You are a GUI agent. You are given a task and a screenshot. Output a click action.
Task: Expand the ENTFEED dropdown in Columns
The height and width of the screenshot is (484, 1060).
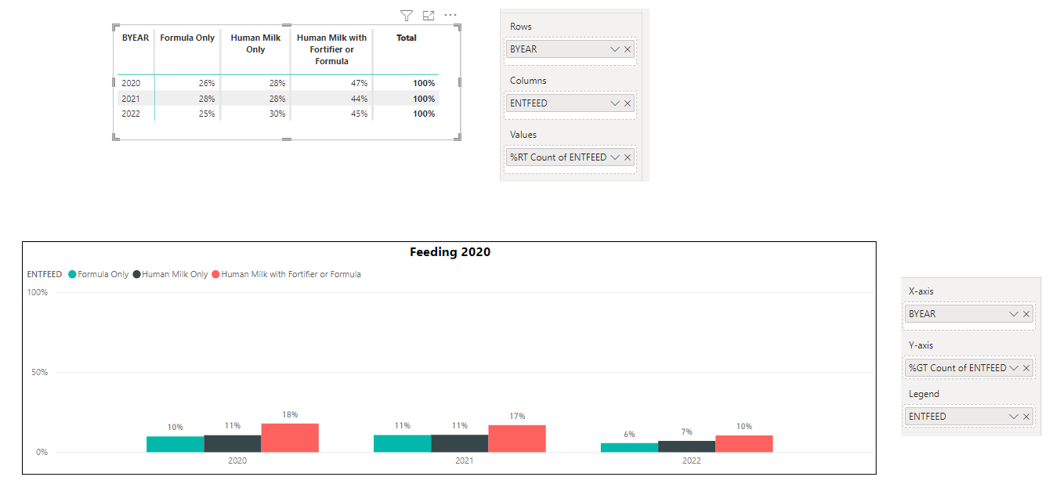click(615, 103)
